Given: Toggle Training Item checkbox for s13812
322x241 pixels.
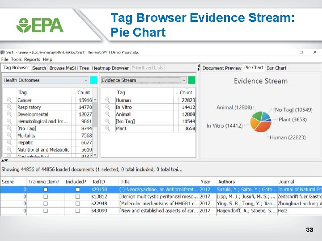Looking at the screenshot, I should click(45, 196).
